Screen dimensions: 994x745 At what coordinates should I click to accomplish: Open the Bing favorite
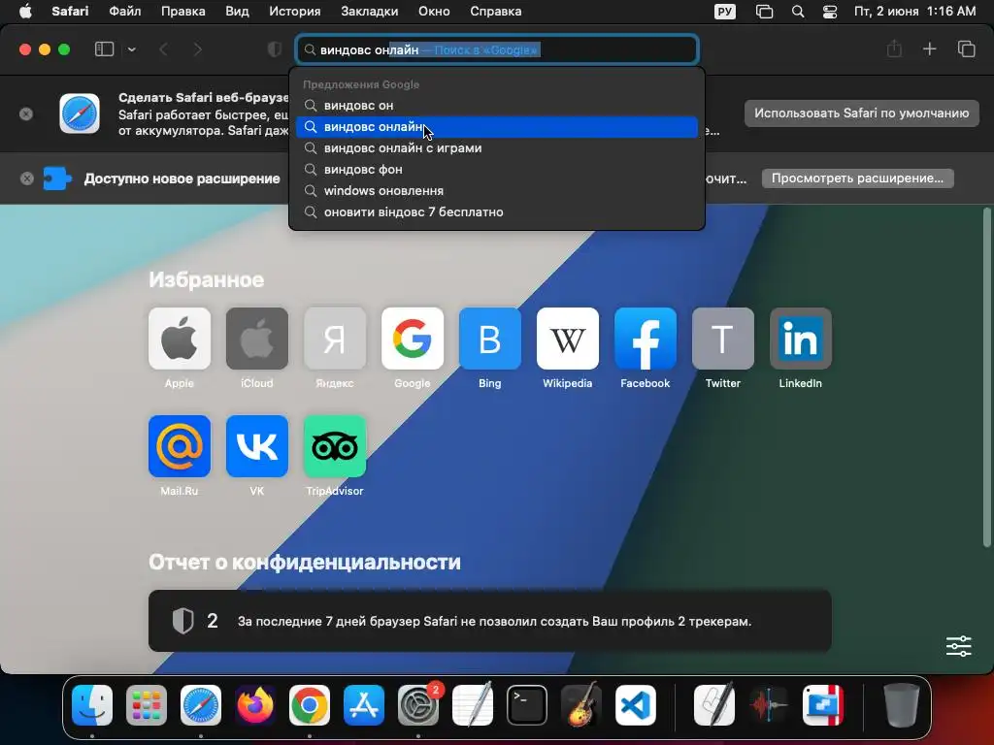(490, 339)
